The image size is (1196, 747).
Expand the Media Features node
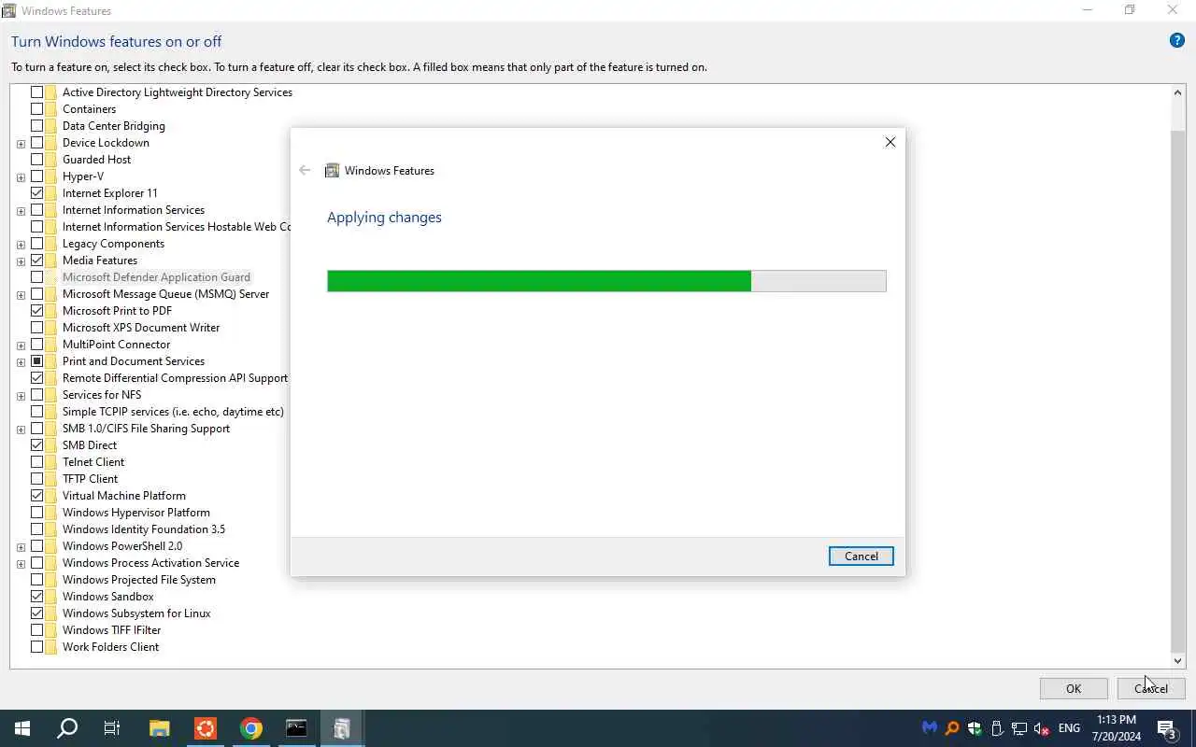(21, 261)
